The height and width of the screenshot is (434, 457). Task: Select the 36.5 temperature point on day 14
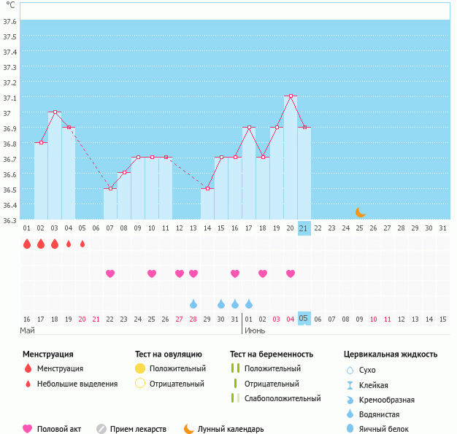coord(207,188)
